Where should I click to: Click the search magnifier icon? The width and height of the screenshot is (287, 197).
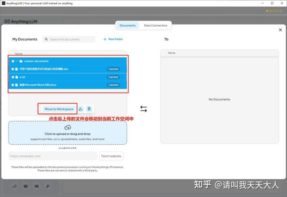point(46,39)
